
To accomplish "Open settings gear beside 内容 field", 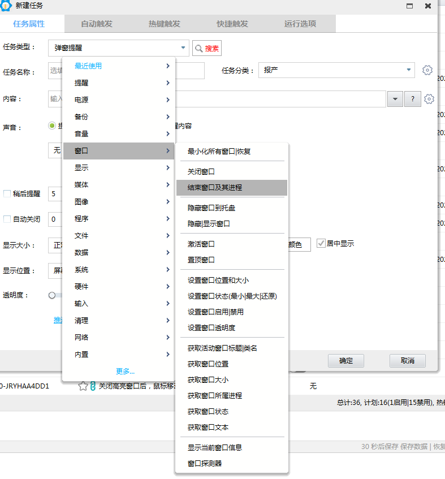I will coord(429,99).
